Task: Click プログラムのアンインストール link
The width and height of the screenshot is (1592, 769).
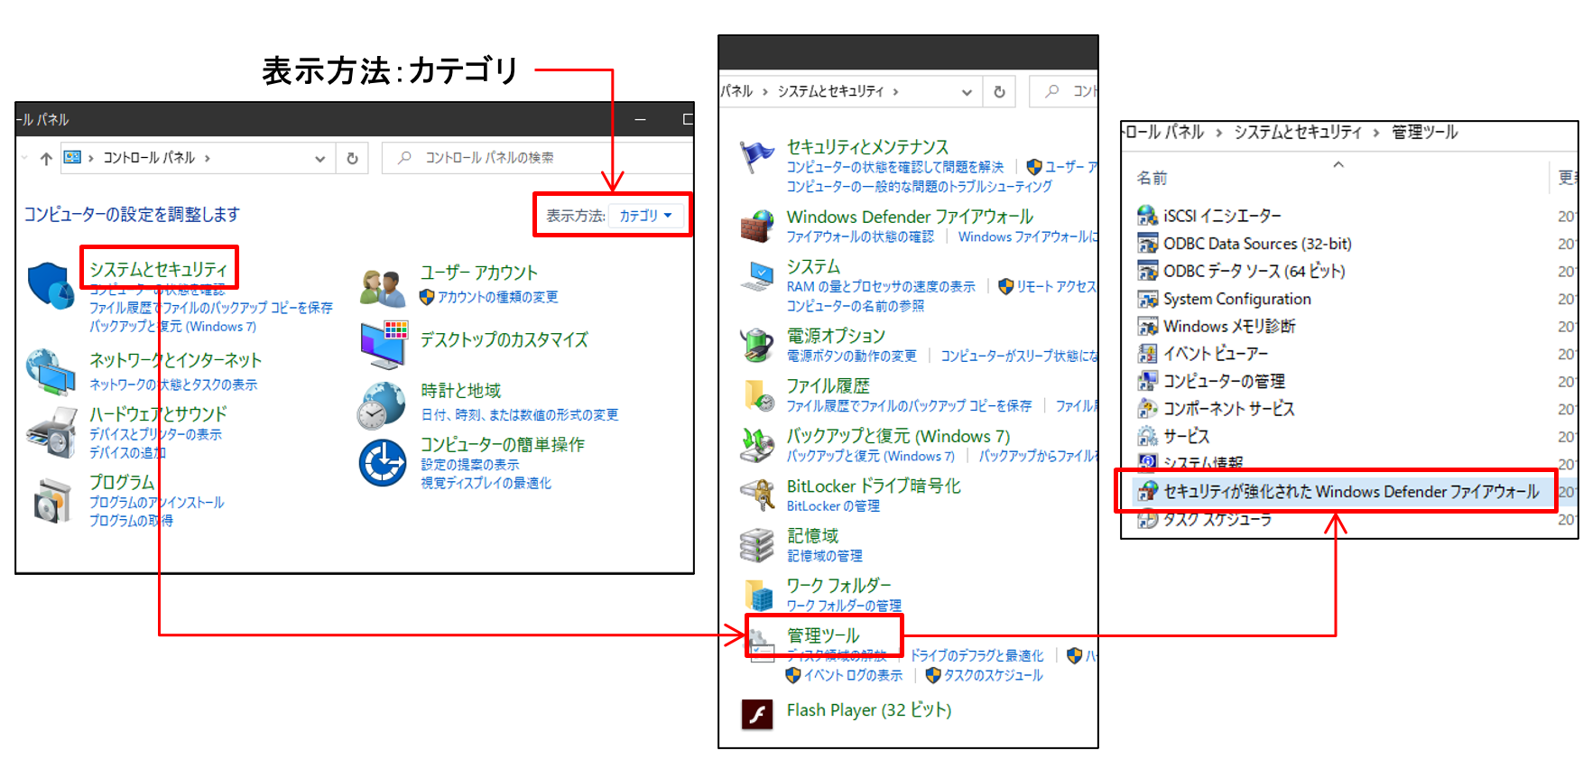Action: 156,503
